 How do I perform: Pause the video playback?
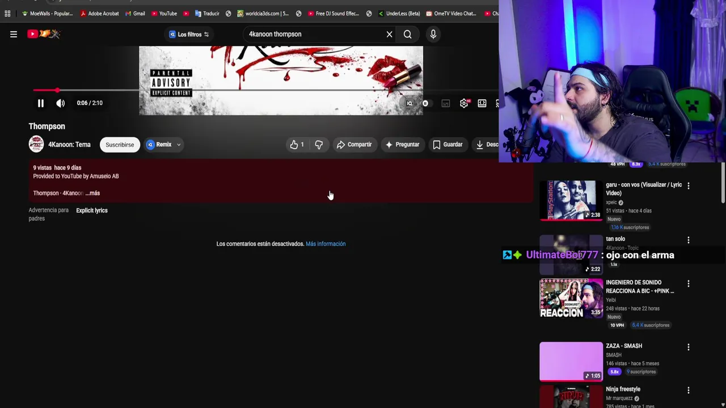pos(40,103)
